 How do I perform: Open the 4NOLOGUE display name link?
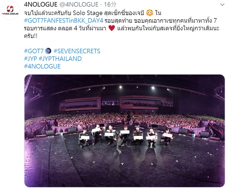41,4
